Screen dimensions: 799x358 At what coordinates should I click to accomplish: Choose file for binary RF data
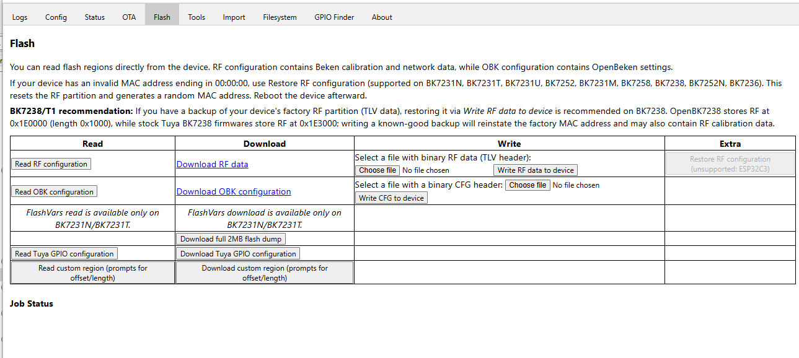tap(377, 170)
